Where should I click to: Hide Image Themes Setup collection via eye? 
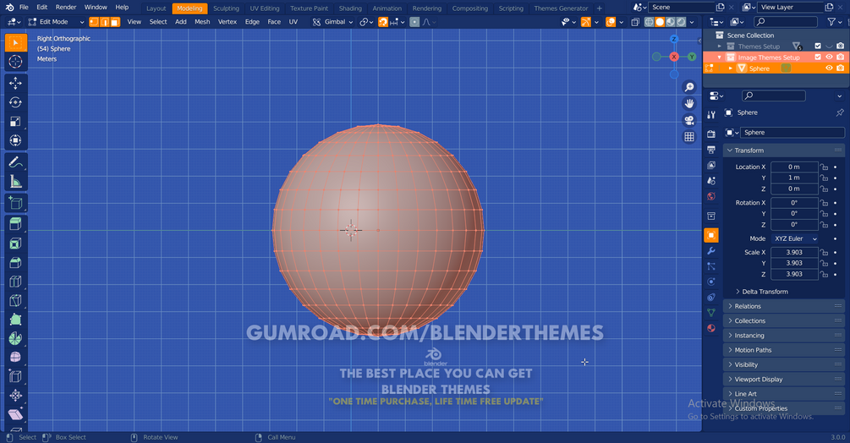click(829, 57)
